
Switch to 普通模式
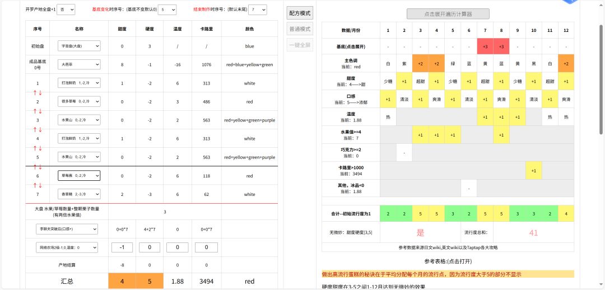(300, 29)
